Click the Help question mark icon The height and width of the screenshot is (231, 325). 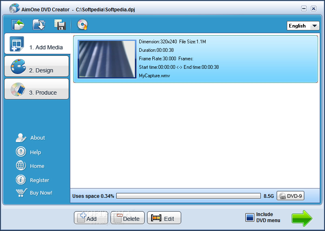coord(21,152)
